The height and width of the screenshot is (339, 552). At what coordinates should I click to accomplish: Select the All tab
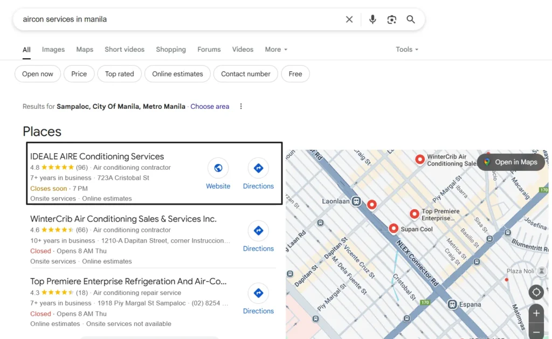point(26,50)
